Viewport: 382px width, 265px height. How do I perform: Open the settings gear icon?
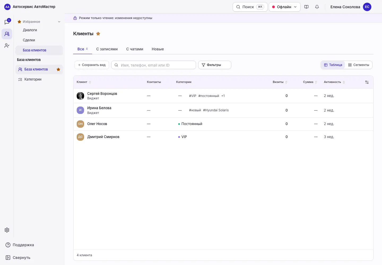(7, 230)
